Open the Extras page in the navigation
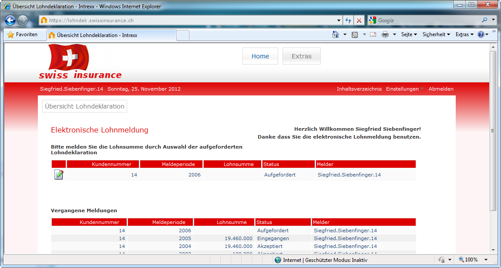501x268 pixels. tap(301, 56)
